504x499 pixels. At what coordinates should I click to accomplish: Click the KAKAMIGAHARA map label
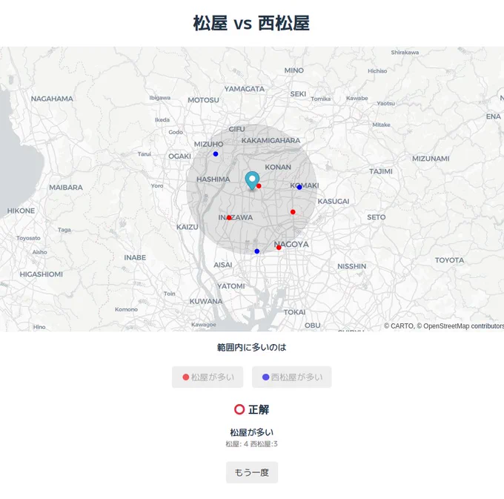click(271, 140)
